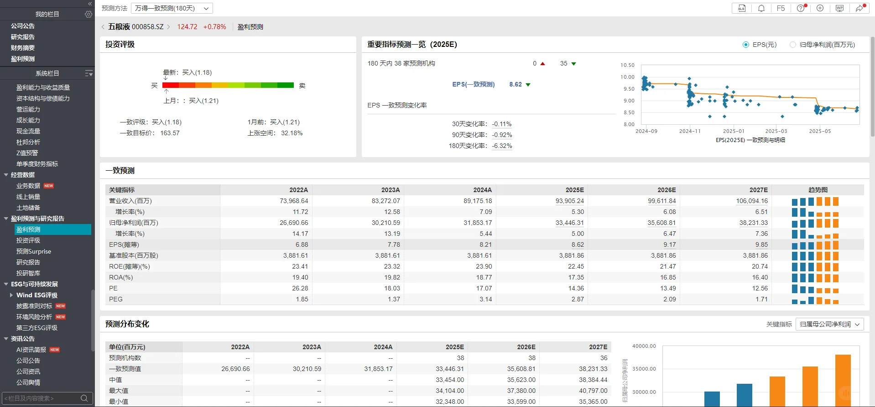The width and height of the screenshot is (875, 407).
Task: Click green triangle beside EPS 8.62
Action: (x=528, y=85)
